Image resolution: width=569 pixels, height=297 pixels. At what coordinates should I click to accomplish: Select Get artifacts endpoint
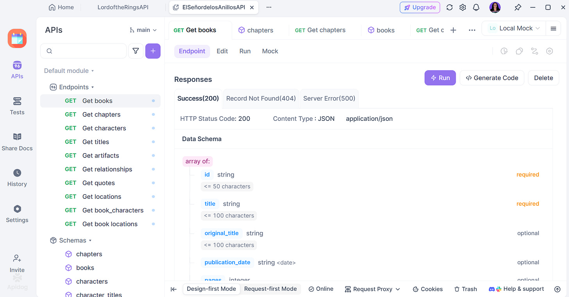[100, 156]
